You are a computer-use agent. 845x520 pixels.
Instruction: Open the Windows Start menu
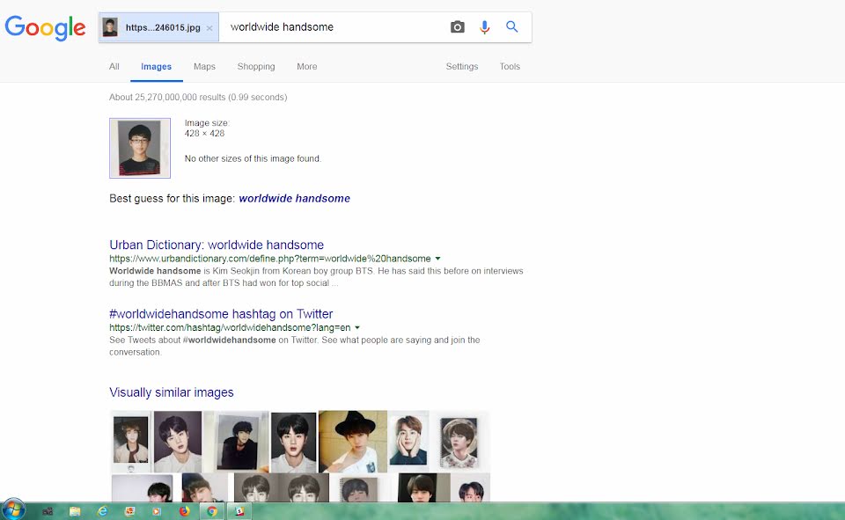click(x=13, y=509)
